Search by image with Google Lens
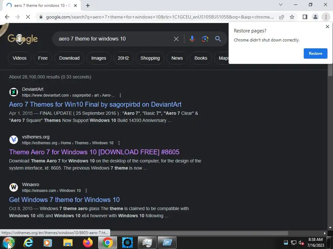Image resolution: width=333 pixels, height=249 pixels. pyautogui.click(x=205, y=39)
